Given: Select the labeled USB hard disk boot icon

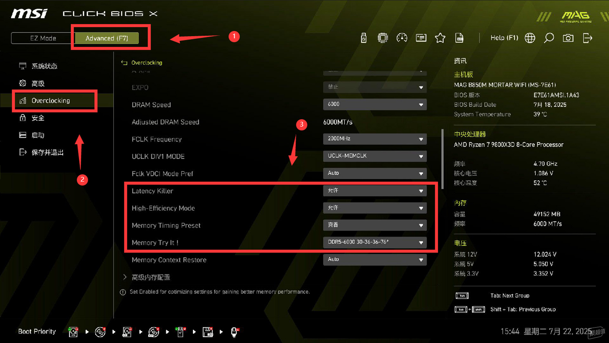Looking at the screenshot, I should pyautogui.click(x=127, y=332).
